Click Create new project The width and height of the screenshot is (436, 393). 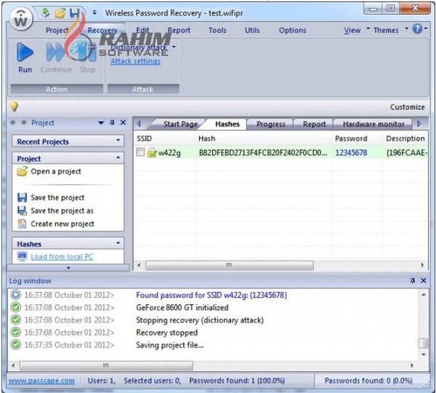click(62, 223)
